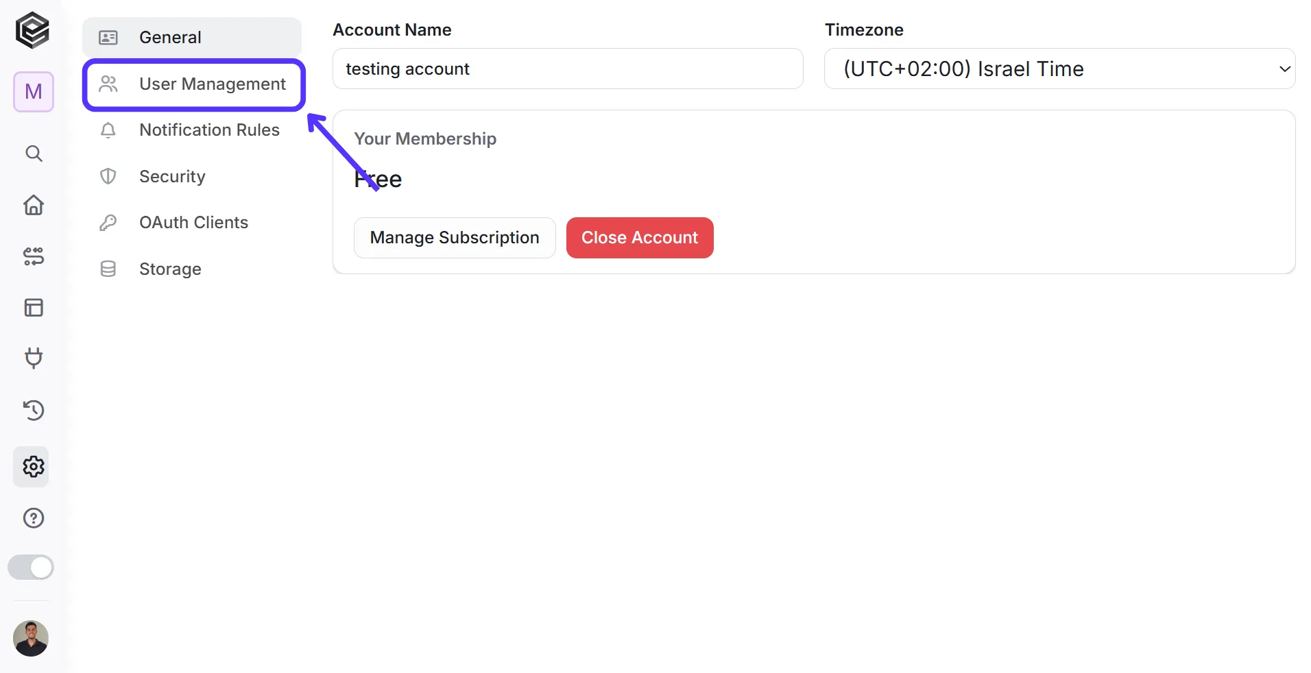Click the Account Name label
1311x673 pixels.
[392, 29]
